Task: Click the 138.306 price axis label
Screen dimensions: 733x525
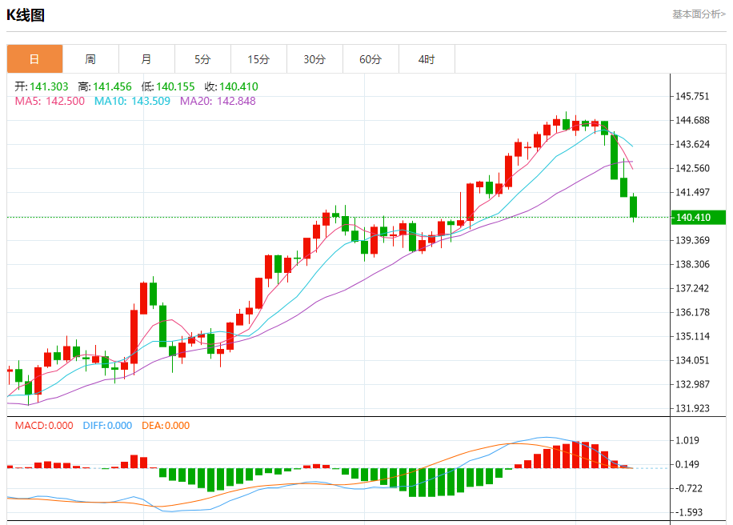Action: click(x=692, y=264)
